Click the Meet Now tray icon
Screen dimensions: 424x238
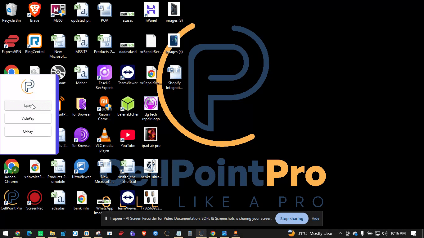(348, 233)
